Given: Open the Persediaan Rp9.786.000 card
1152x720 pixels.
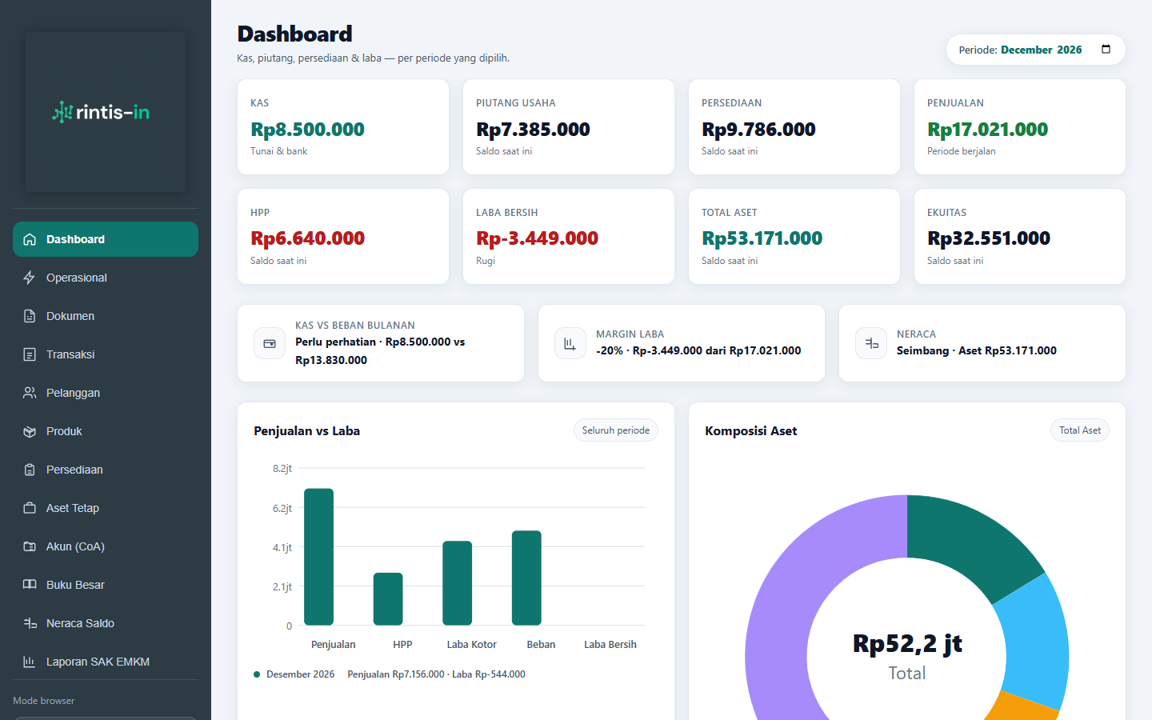Looking at the screenshot, I should coord(794,126).
